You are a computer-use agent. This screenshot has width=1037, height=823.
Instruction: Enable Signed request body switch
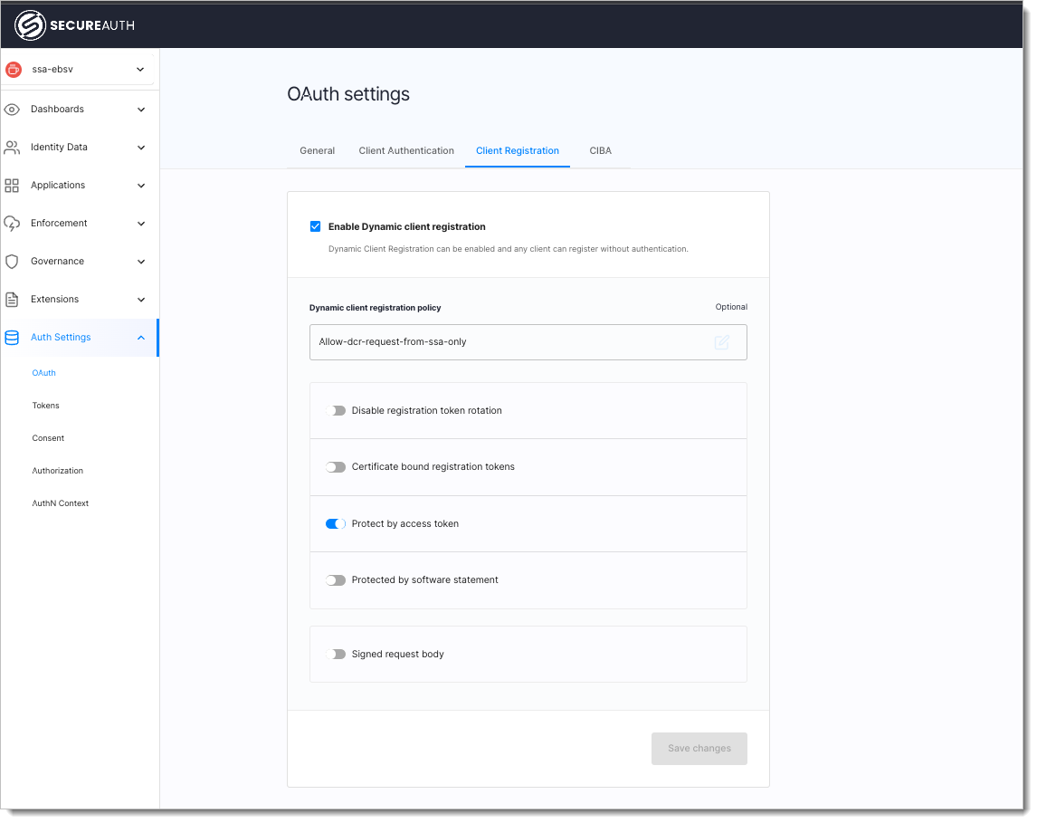point(336,655)
